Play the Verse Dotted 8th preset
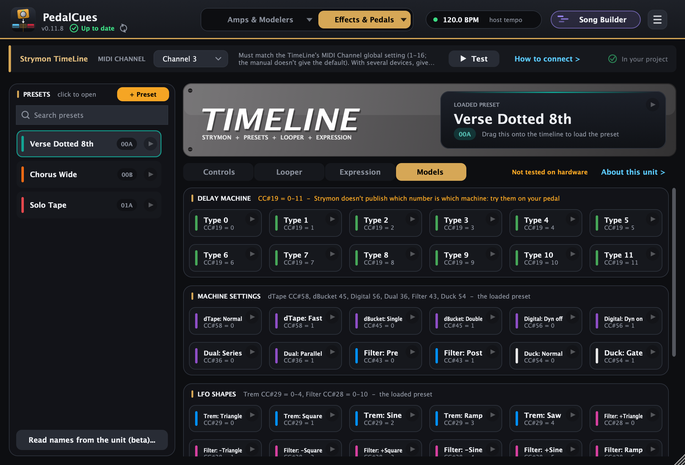 click(150, 144)
